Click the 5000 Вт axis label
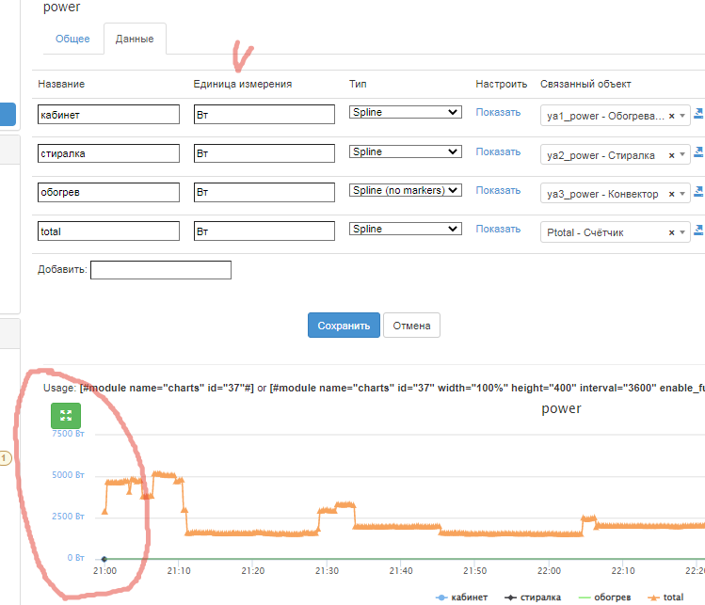 pos(68,475)
